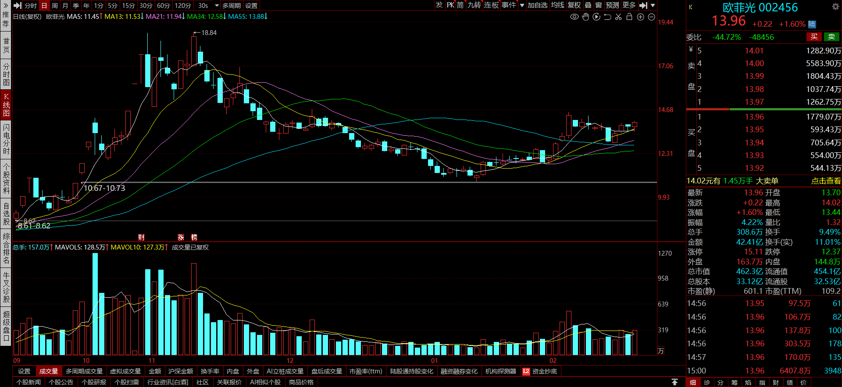Expand the sidebar with the double chevron

tap(6, 5)
